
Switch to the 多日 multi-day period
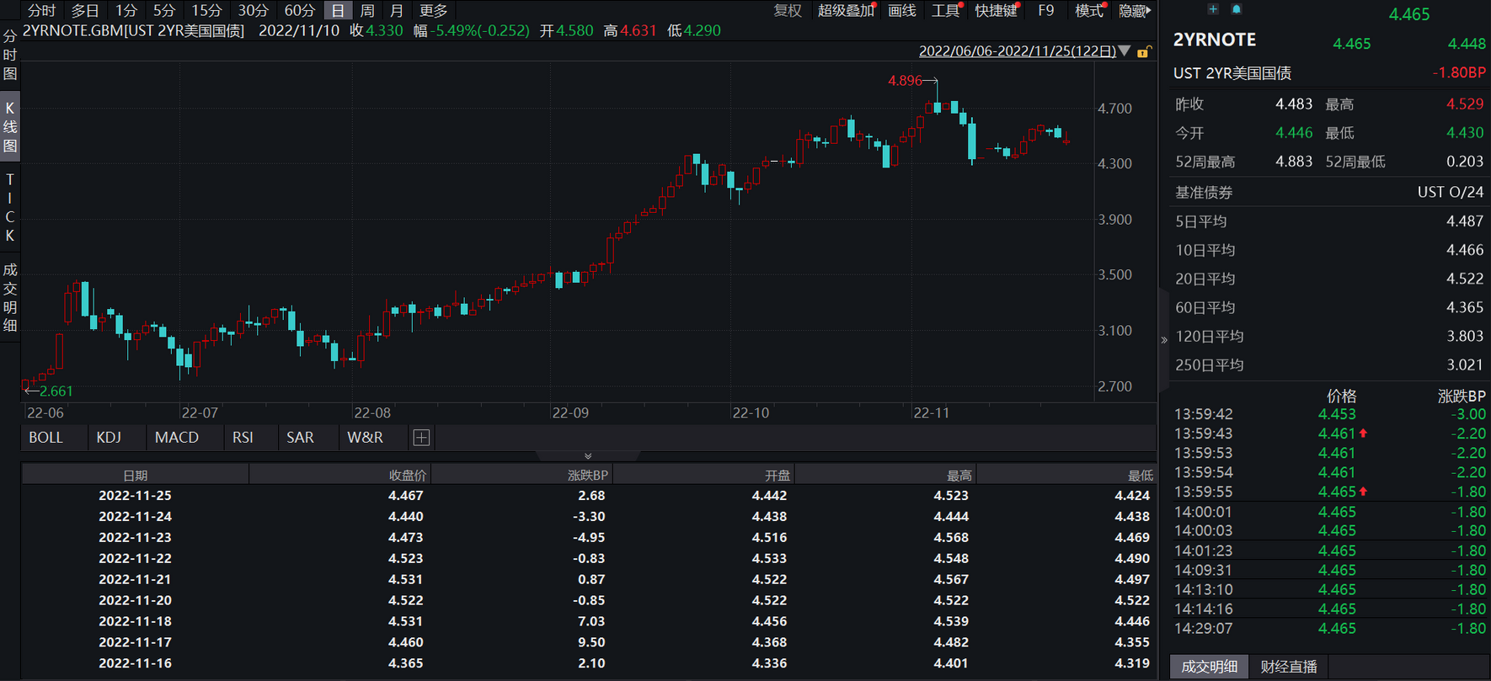(x=85, y=11)
